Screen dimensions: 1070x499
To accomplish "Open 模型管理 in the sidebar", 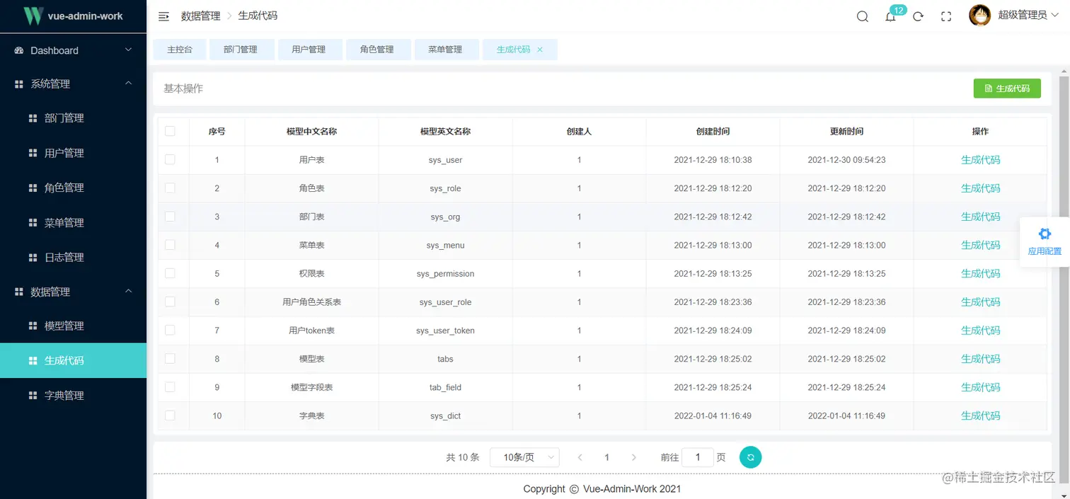I will (x=73, y=326).
